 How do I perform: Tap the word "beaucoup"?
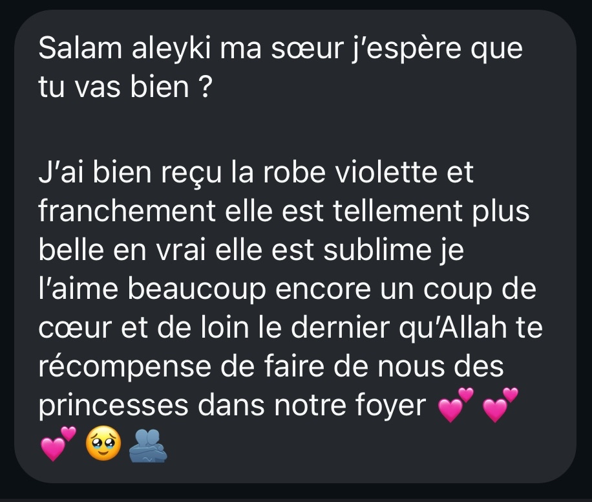(x=196, y=290)
